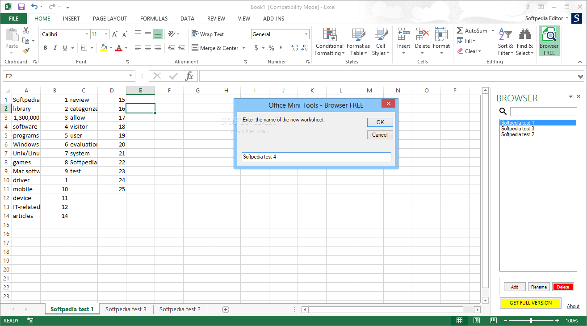Click the worksheet name text field
587x326 pixels.
(x=316, y=157)
